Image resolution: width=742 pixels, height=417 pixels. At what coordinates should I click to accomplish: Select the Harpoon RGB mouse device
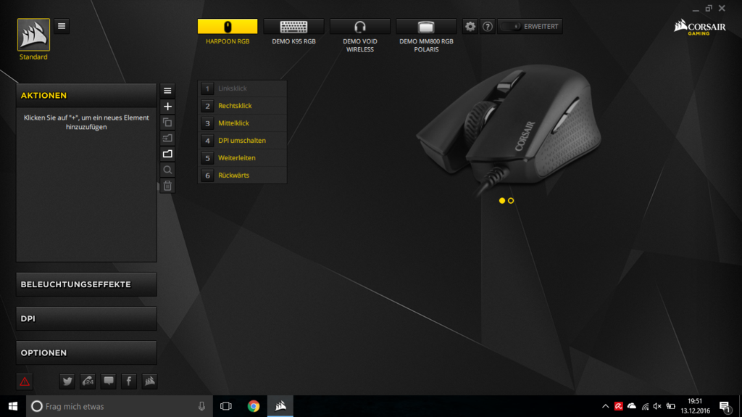point(228,27)
